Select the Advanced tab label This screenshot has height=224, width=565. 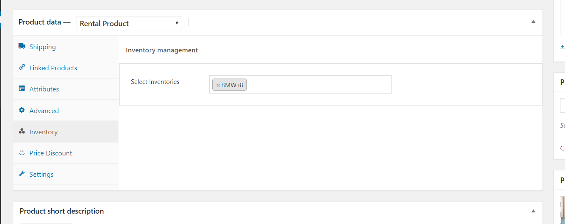[44, 111]
